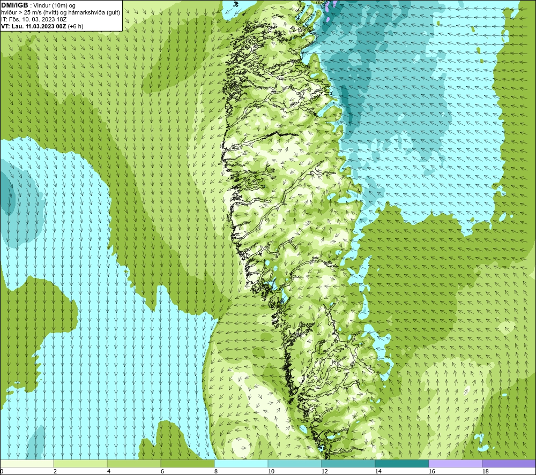Click the 'VT: Lau. 11.03.2023 00Z' line
Viewport: 536px width, 475px height.
point(33,26)
